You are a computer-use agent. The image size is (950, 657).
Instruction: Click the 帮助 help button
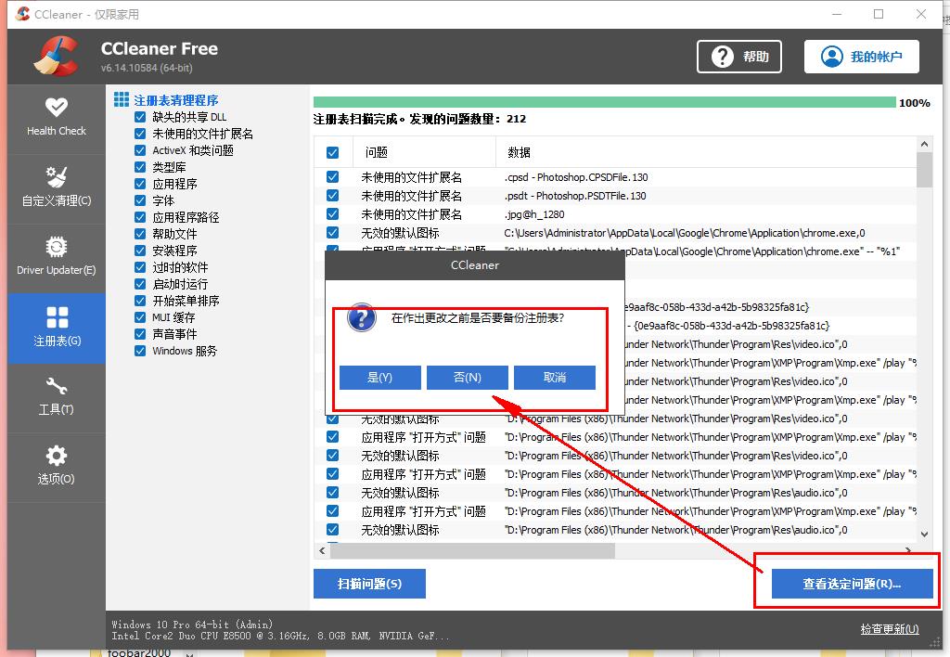tap(738, 56)
